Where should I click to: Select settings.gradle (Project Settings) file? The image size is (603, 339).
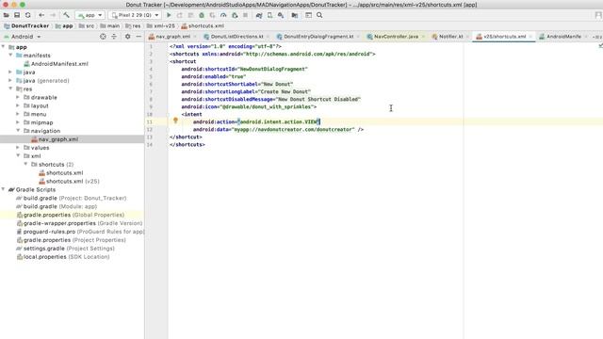[65, 249]
